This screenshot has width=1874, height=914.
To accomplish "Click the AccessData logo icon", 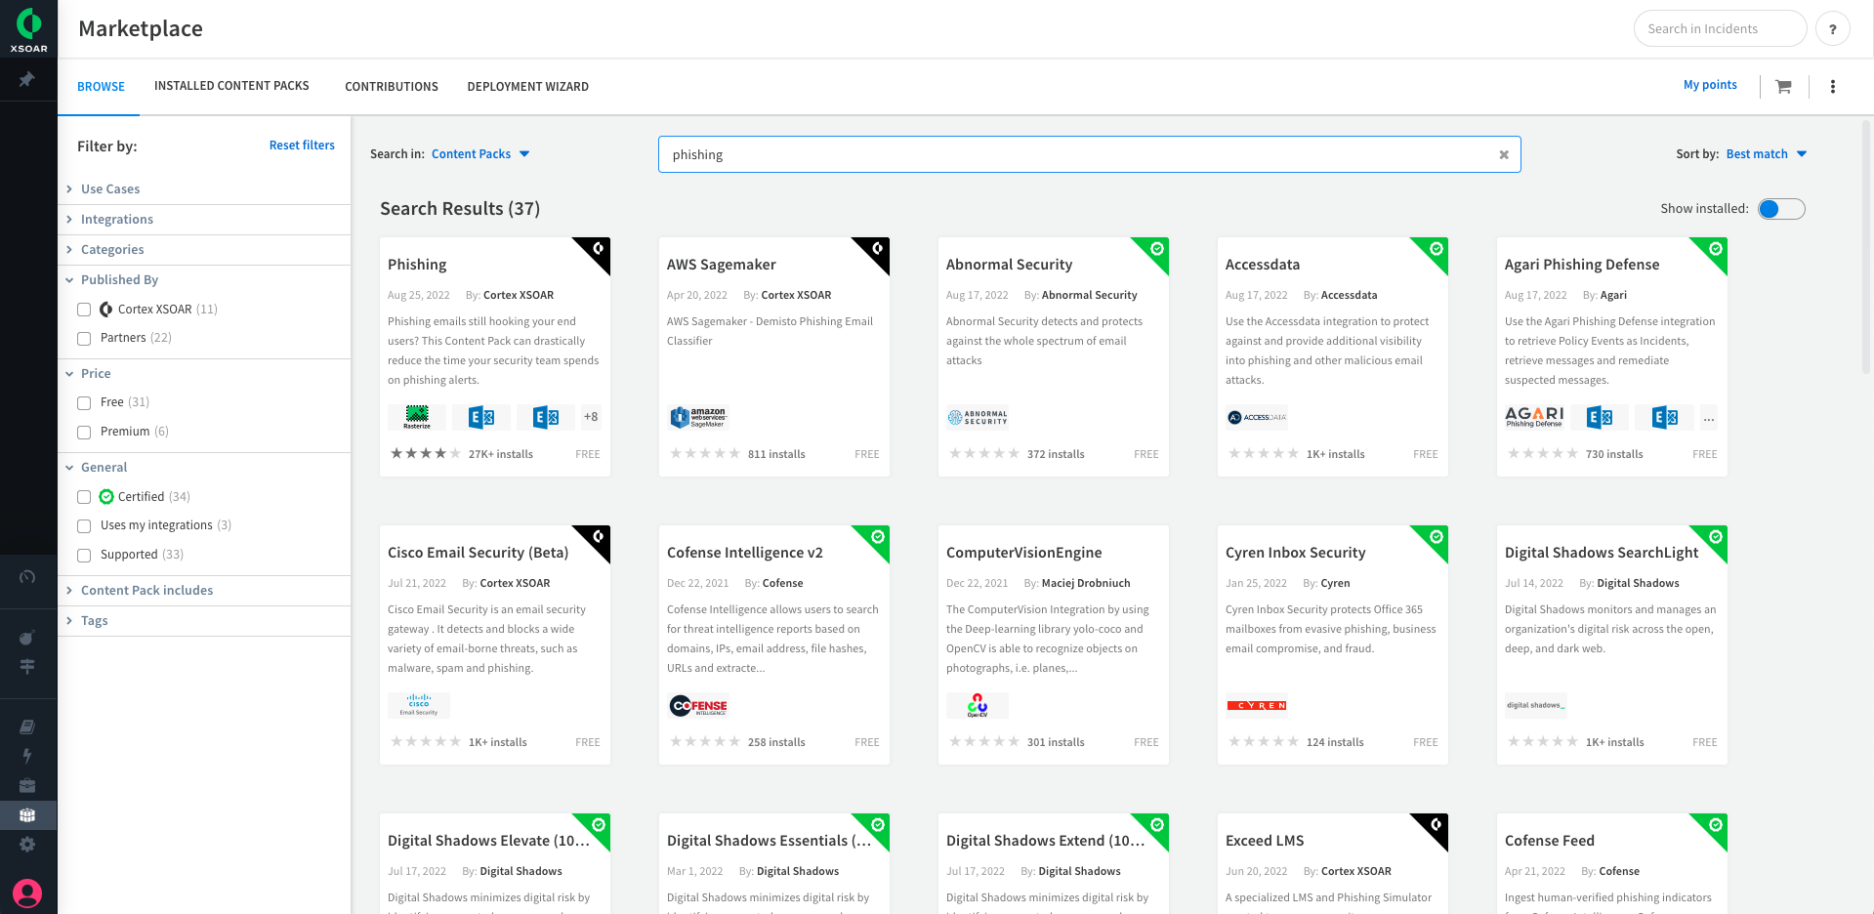I will (1257, 417).
